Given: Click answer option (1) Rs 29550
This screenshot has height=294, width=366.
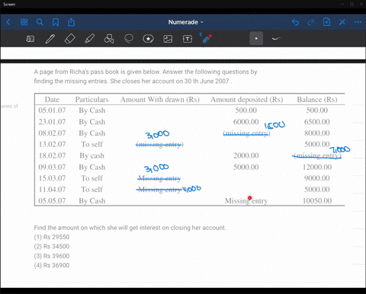Looking at the screenshot, I should click(52, 237).
